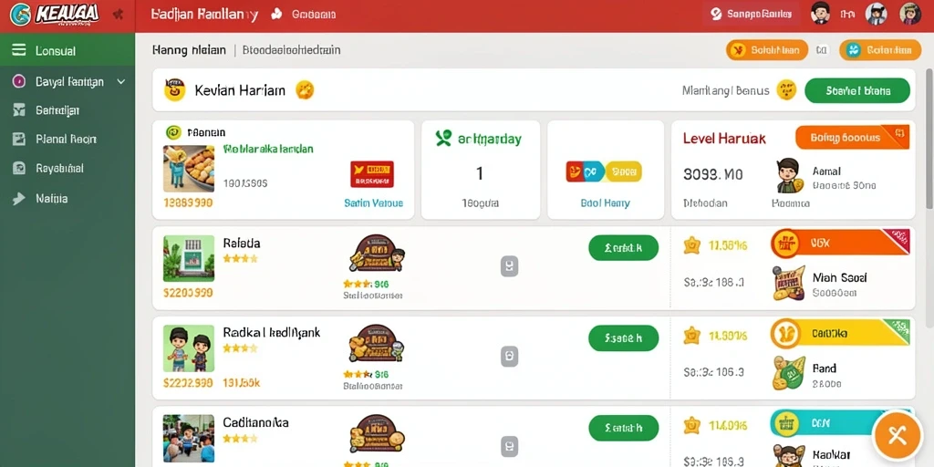Select the Hanng nlaian tab

pyautogui.click(x=189, y=50)
